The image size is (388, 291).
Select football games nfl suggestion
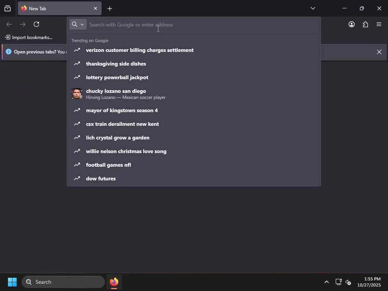(x=194, y=165)
